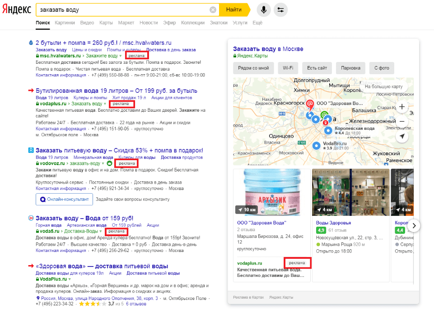The image size is (434, 309).
Task: Expand the dropdown arrow next to vodaplus.ru Заказать воду
Action: coord(105,104)
